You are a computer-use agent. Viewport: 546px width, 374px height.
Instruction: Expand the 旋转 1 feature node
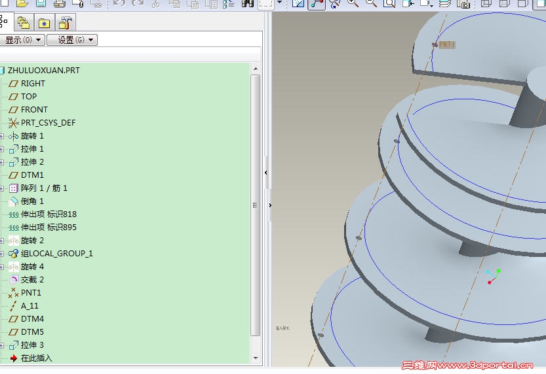pos(2,136)
